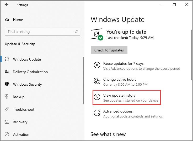The height and width of the screenshot is (141, 193).
Task: Click the back arrow icon
Action: click(7, 5)
